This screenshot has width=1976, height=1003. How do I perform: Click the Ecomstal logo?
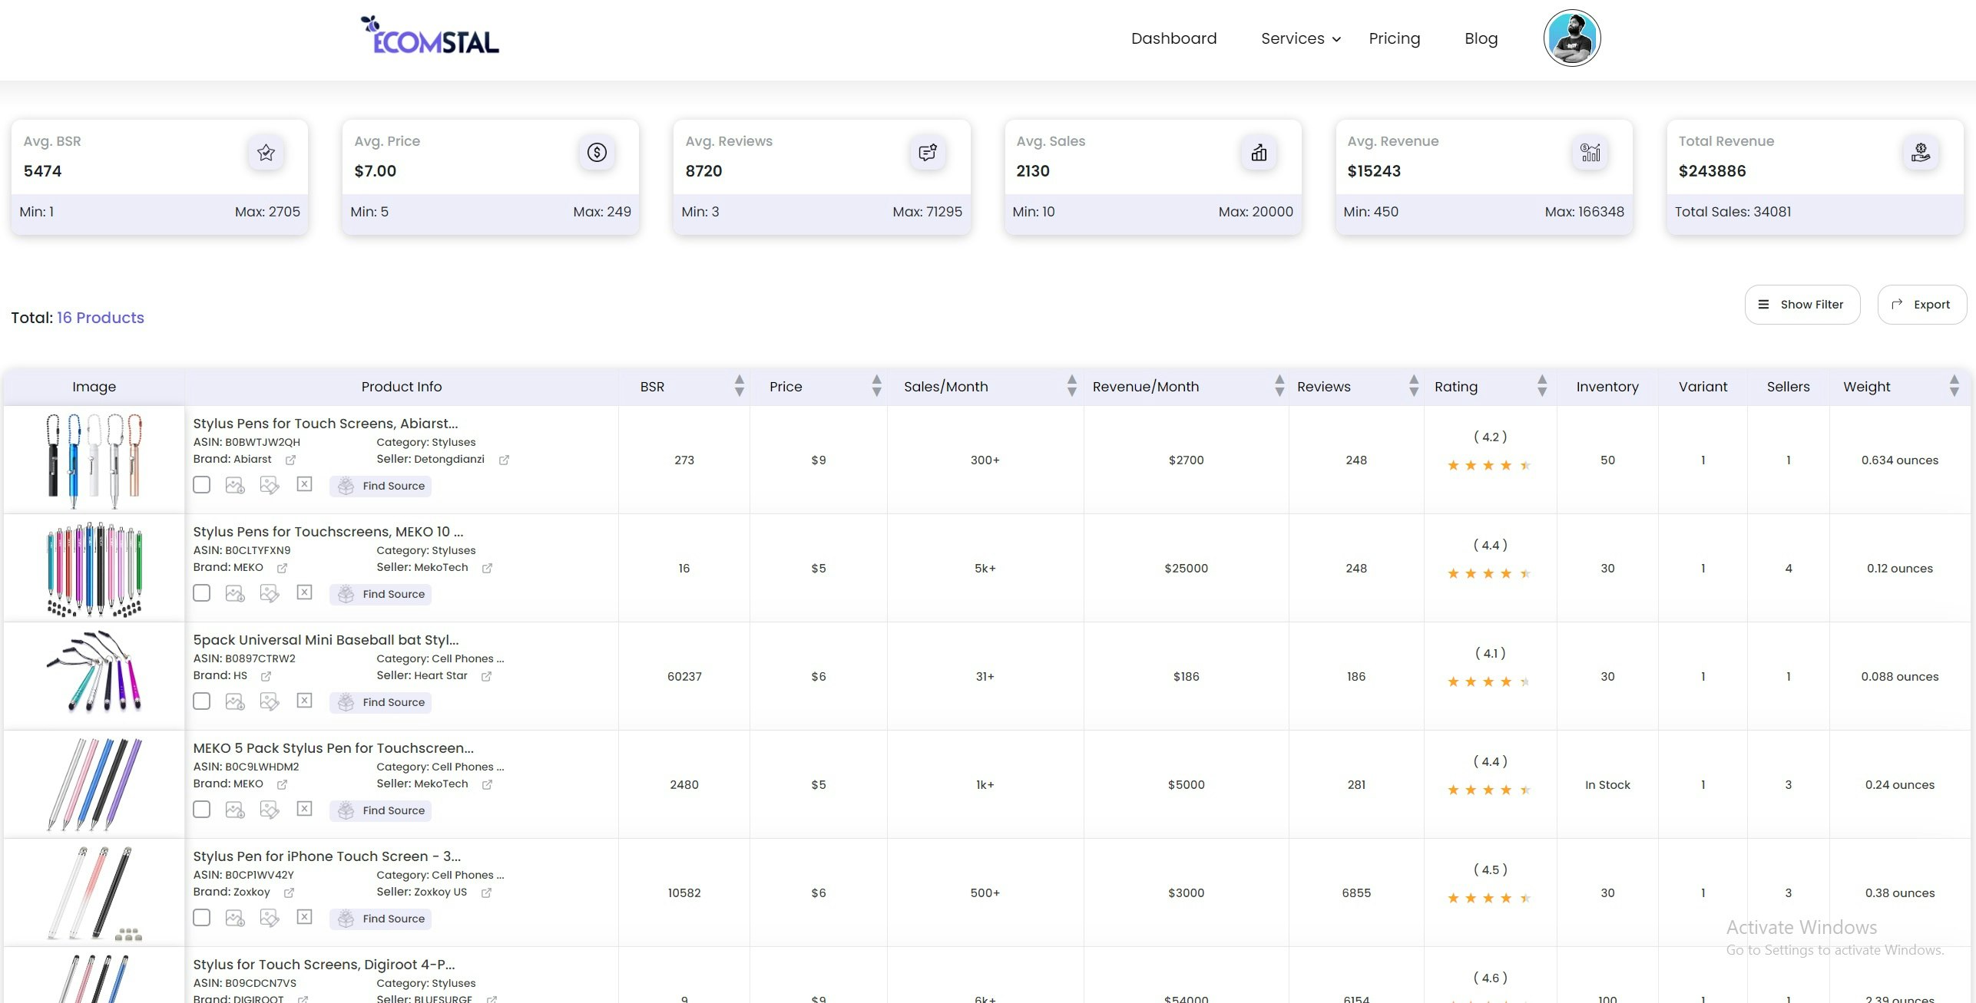pos(430,35)
